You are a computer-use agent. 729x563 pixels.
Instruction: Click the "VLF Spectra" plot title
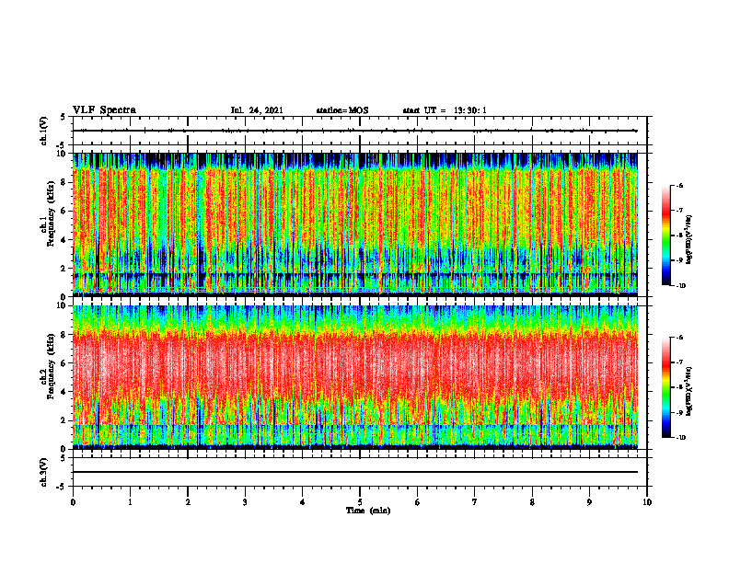[104, 110]
